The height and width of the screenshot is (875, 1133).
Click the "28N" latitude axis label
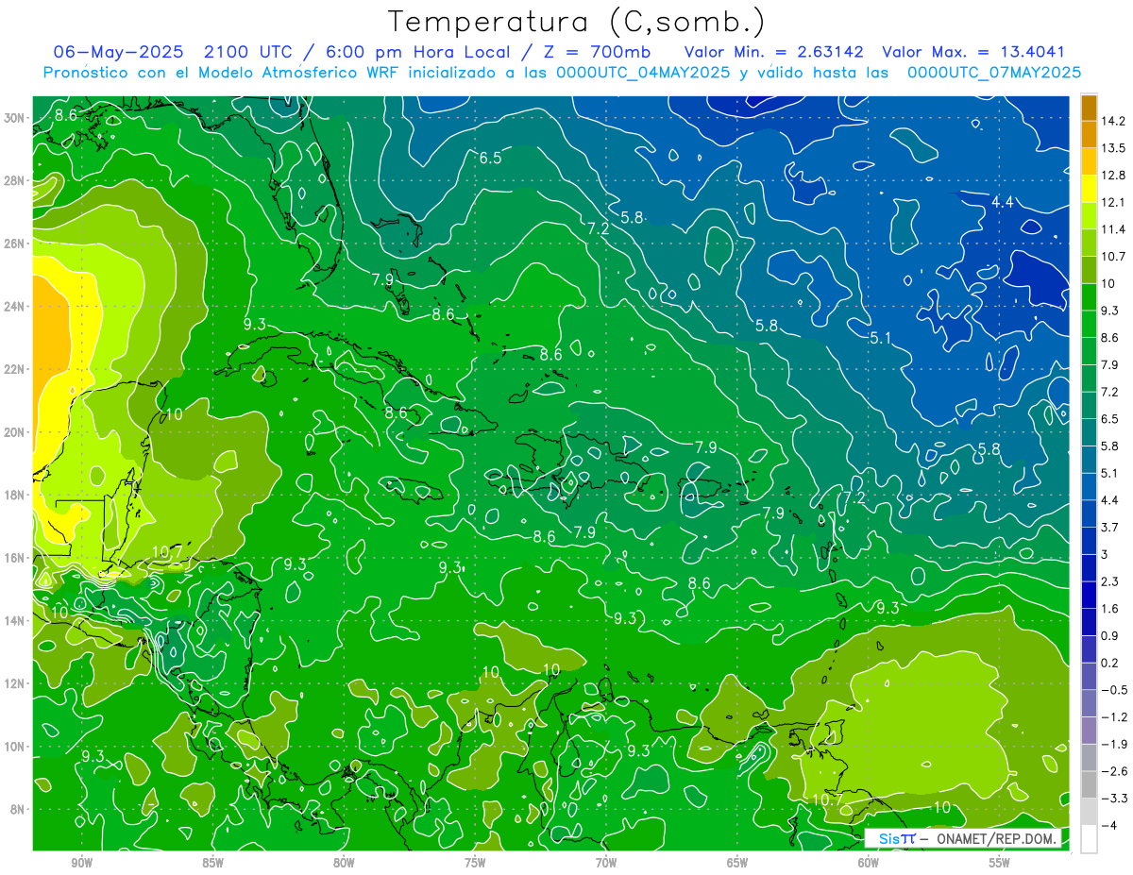tap(16, 180)
